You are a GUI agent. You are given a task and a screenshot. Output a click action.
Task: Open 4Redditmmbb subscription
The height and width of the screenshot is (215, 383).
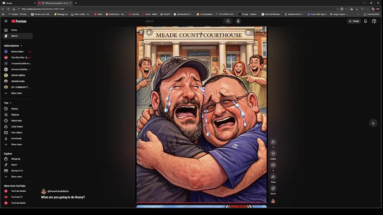[18, 81]
